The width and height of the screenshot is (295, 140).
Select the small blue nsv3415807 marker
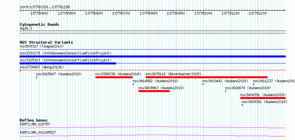[36, 77]
